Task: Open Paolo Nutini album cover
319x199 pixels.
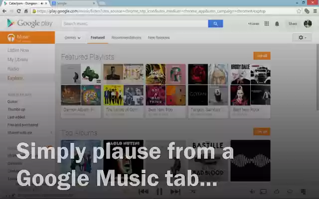Action: pos(123,160)
